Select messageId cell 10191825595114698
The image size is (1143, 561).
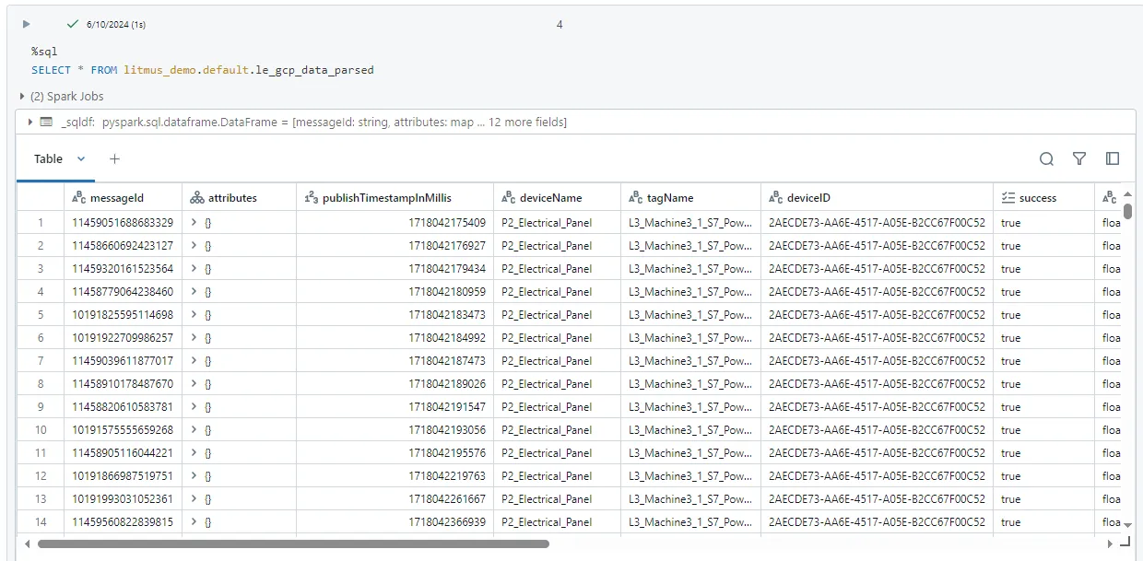pos(123,314)
